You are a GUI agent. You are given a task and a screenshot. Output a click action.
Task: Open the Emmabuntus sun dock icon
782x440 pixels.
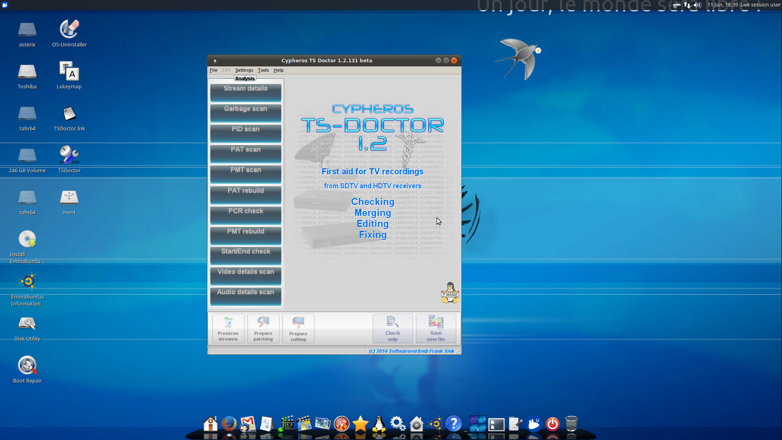click(435, 424)
